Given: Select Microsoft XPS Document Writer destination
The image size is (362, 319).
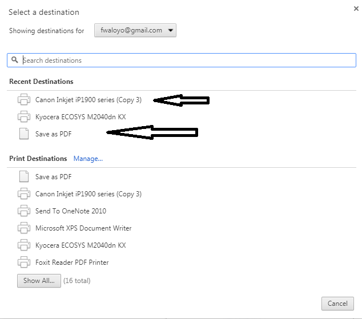Looking at the screenshot, I should coord(83,228).
